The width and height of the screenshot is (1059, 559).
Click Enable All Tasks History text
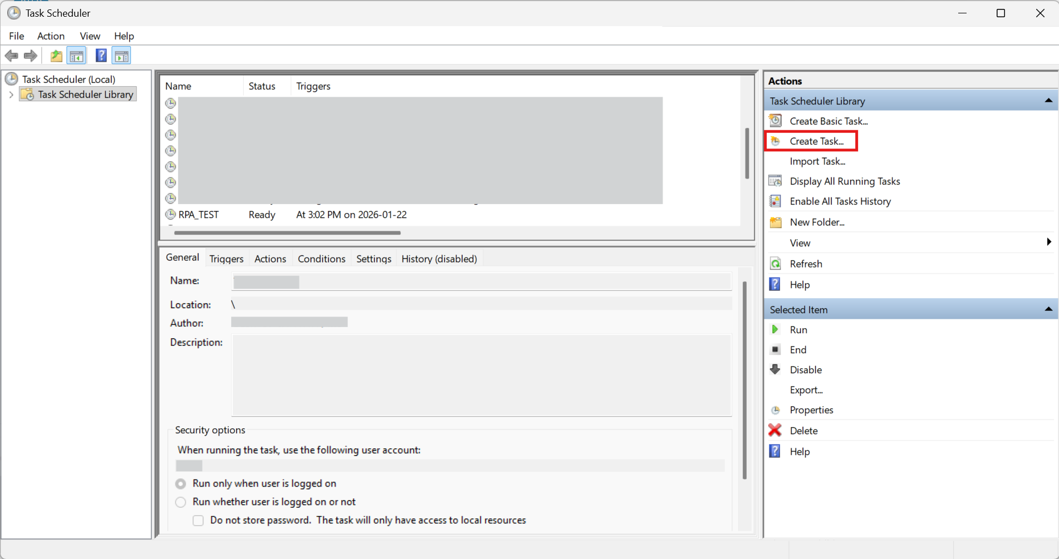point(840,201)
